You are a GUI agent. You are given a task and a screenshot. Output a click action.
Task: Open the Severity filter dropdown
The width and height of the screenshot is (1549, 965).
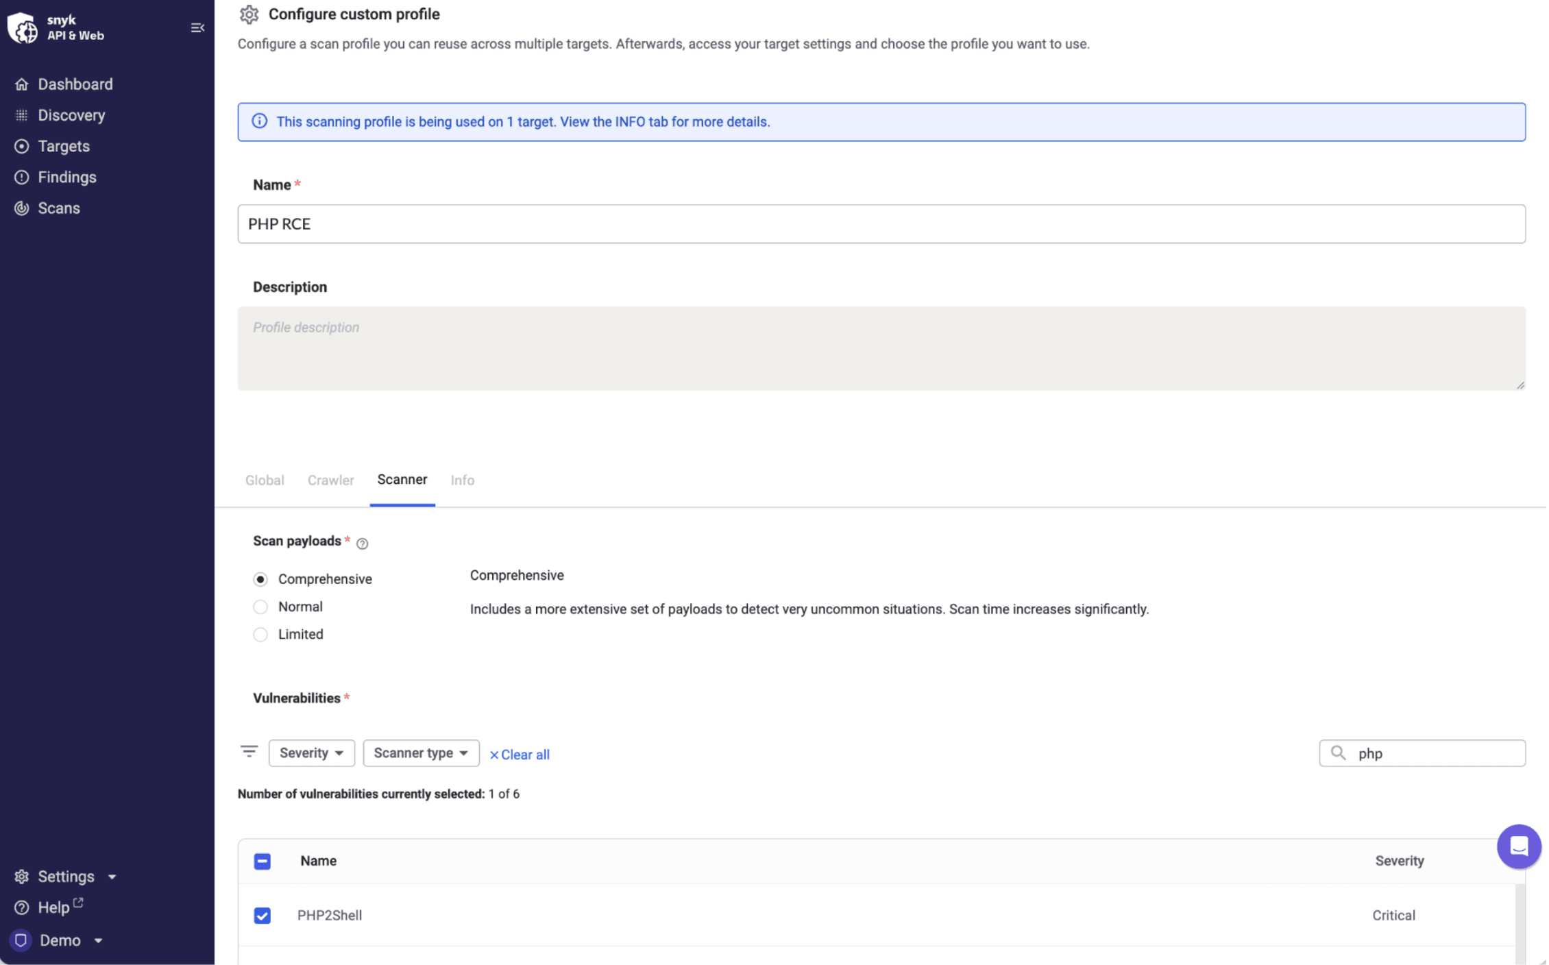click(312, 753)
